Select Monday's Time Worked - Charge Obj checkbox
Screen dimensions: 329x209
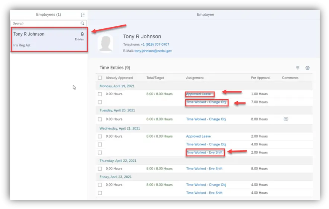[100, 102]
